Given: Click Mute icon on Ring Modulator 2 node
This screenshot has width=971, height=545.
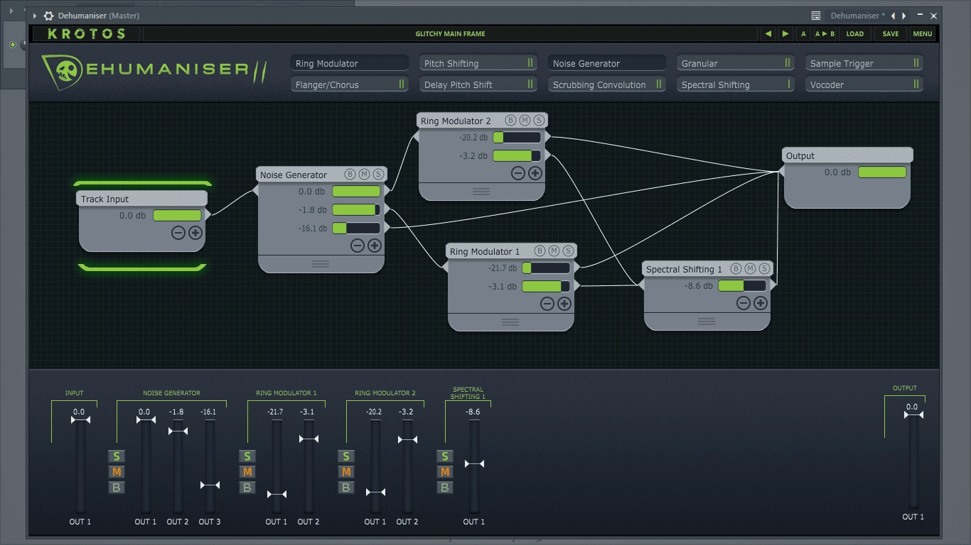Looking at the screenshot, I should (x=525, y=121).
